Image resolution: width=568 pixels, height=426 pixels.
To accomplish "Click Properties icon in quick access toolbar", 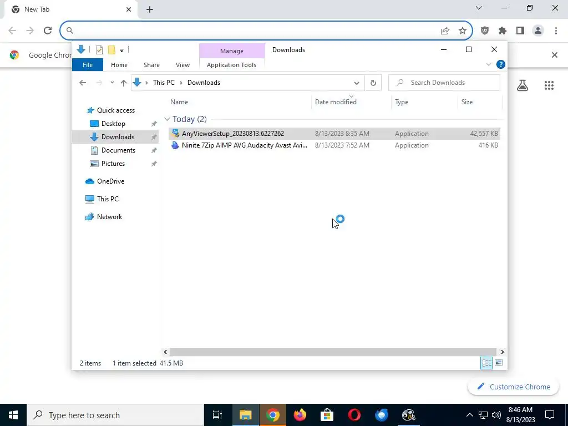I will point(99,50).
